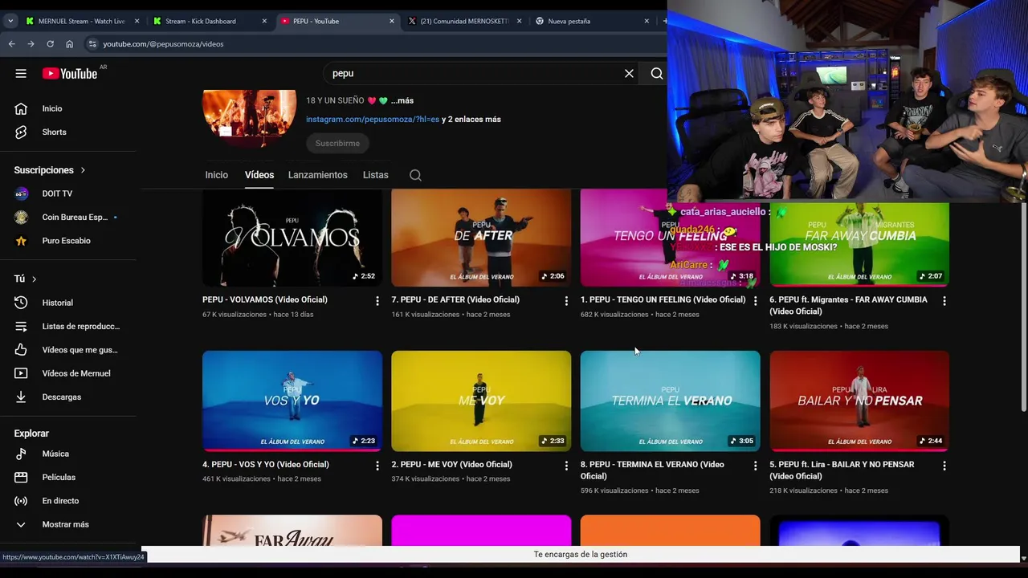
Task: Switch to Comunidad MERNOSKETTI tab
Action: (465, 21)
